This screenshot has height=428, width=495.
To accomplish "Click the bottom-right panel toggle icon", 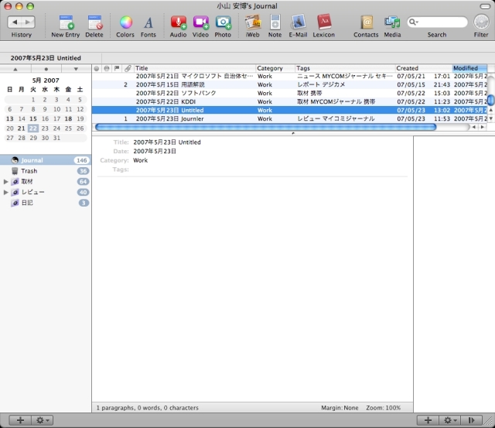I will tap(471, 420).
